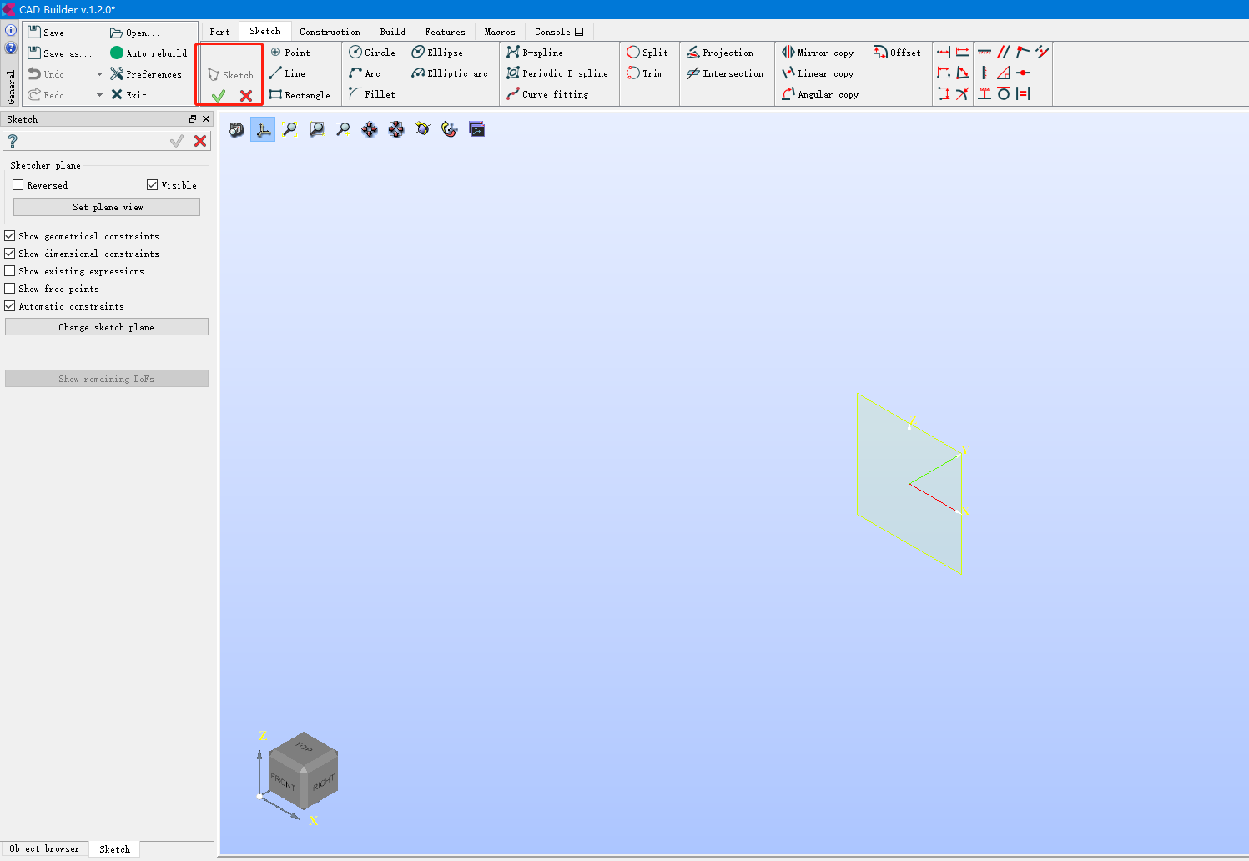Undock the Sketch panel with float button
The height and width of the screenshot is (861, 1249).
(193, 119)
